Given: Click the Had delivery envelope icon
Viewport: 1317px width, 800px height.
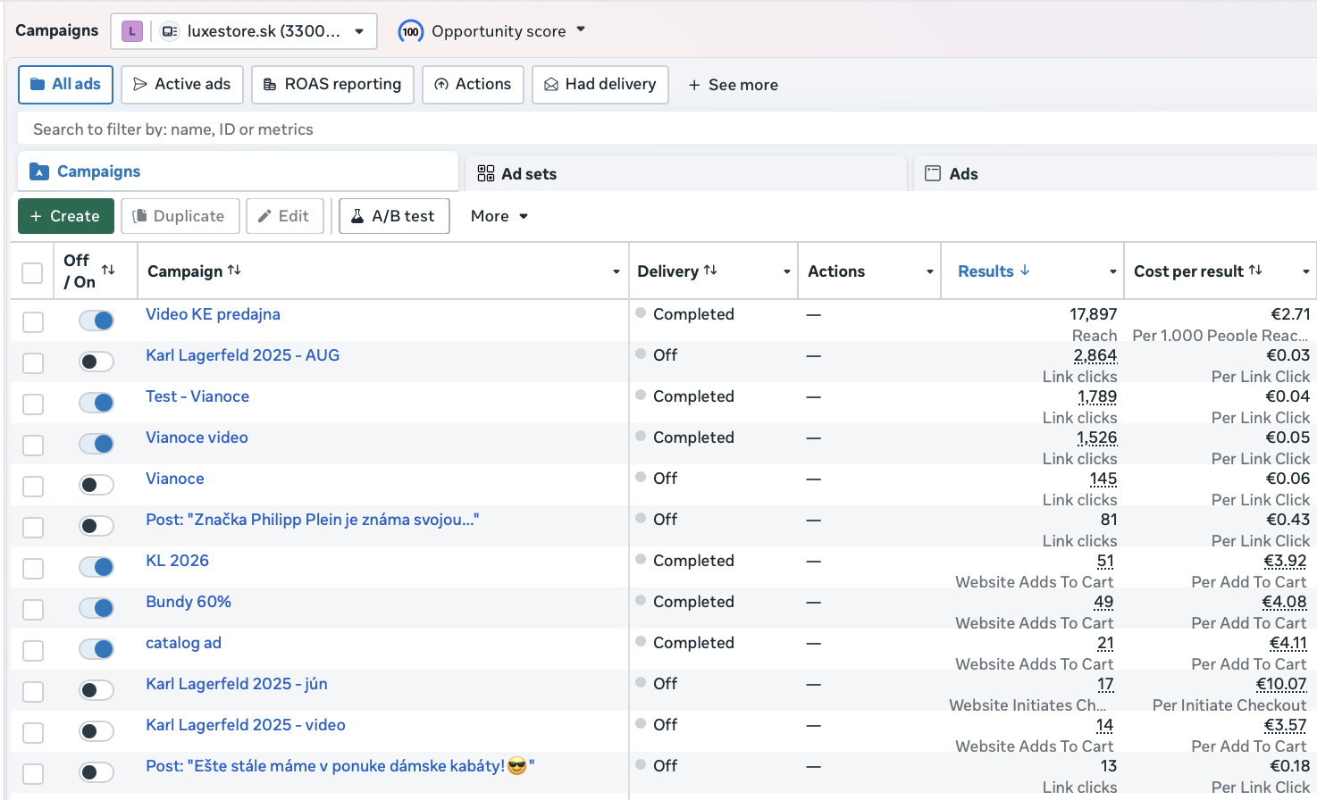Looking at the screenshot, I should pyautogui.click(x=551, y=84).
